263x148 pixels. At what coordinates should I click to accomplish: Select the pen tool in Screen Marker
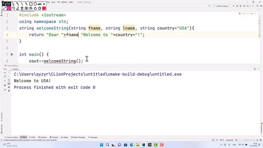13,4
